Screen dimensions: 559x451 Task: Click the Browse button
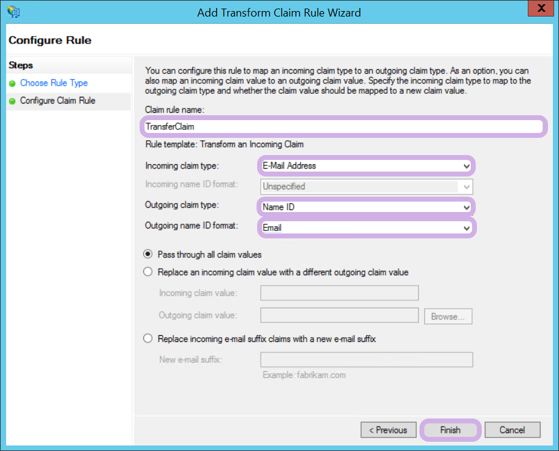448,317
